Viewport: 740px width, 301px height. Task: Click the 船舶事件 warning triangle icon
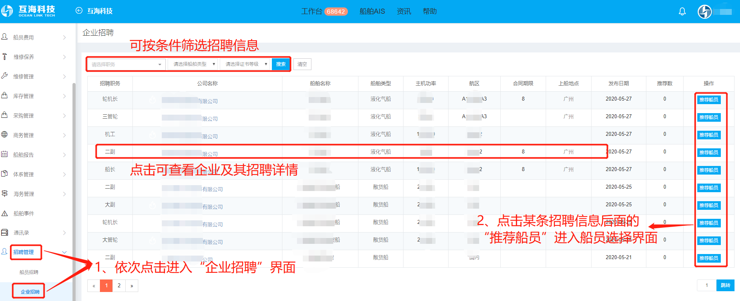[5, 213]
